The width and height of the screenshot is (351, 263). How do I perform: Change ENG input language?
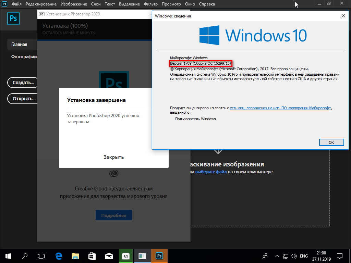click(x=304, y=256)
